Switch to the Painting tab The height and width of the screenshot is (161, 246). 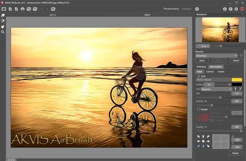pos(201,67)
